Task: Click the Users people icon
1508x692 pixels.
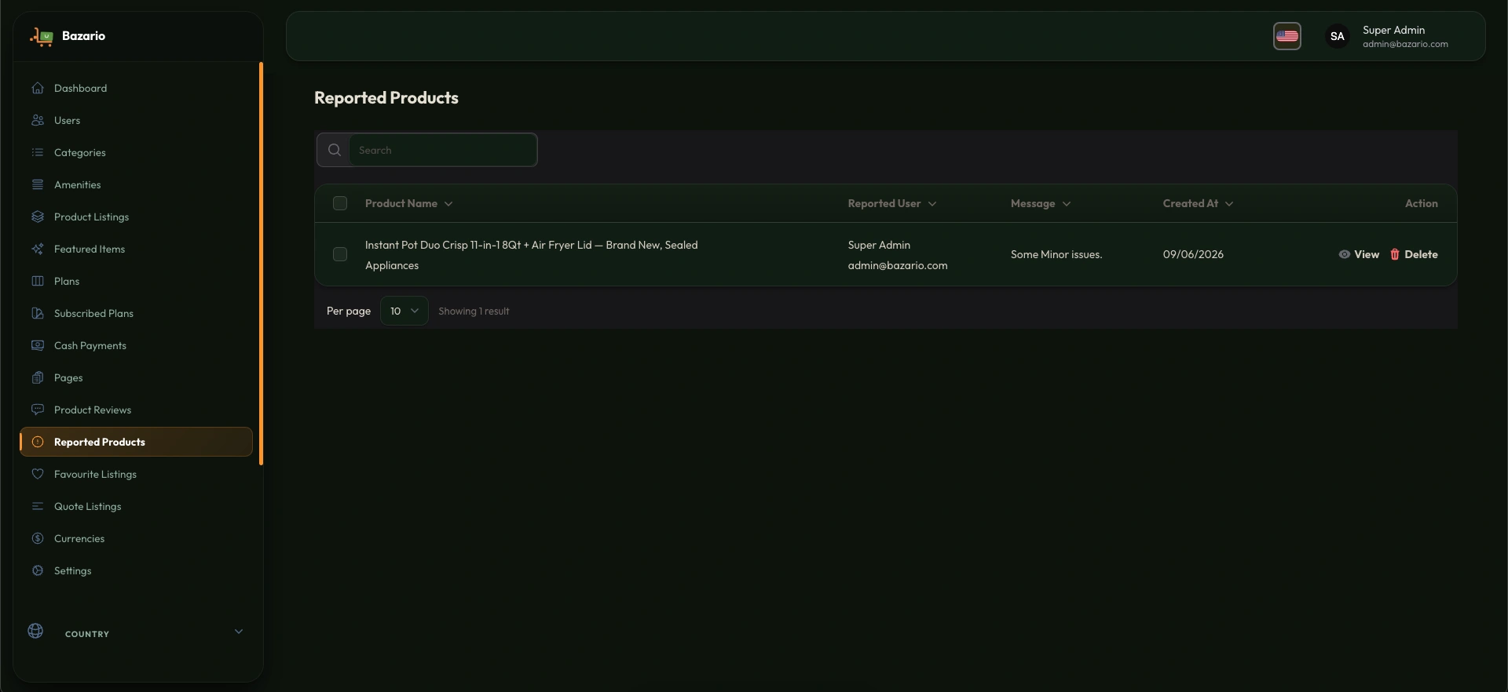Action: (38, 120)
